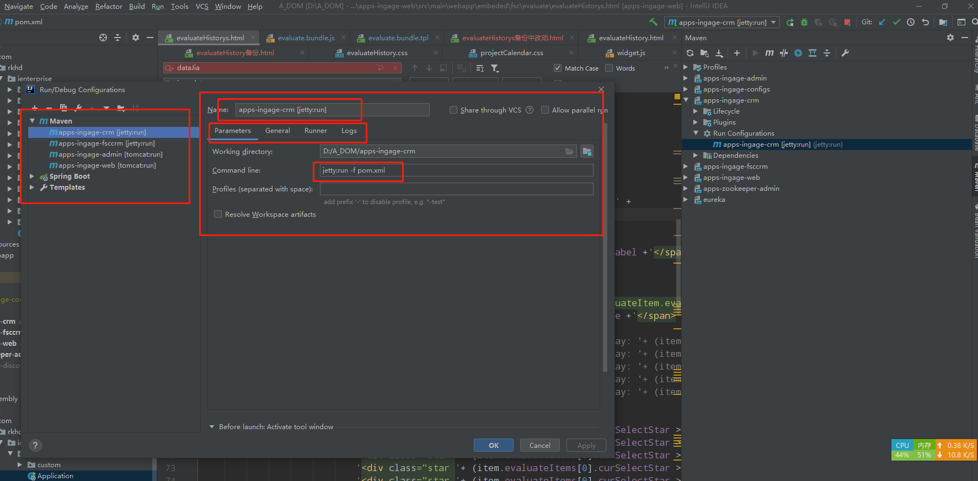
Task: Open Project panel gear settings
Action: [136, 38]
